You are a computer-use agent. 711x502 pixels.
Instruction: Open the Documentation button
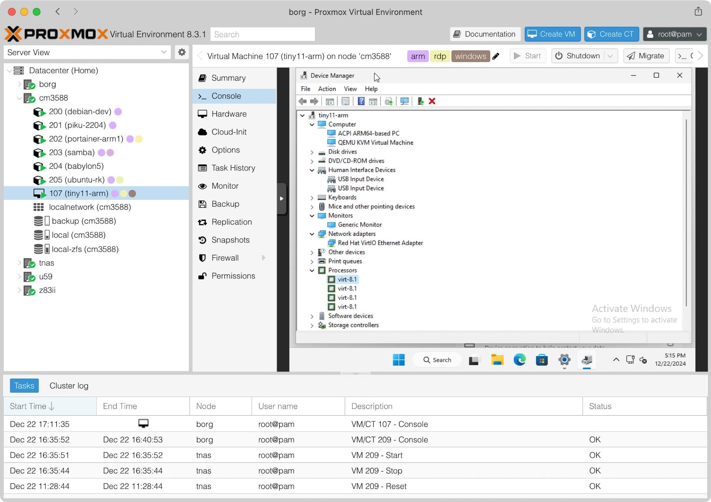coord(485,34)
